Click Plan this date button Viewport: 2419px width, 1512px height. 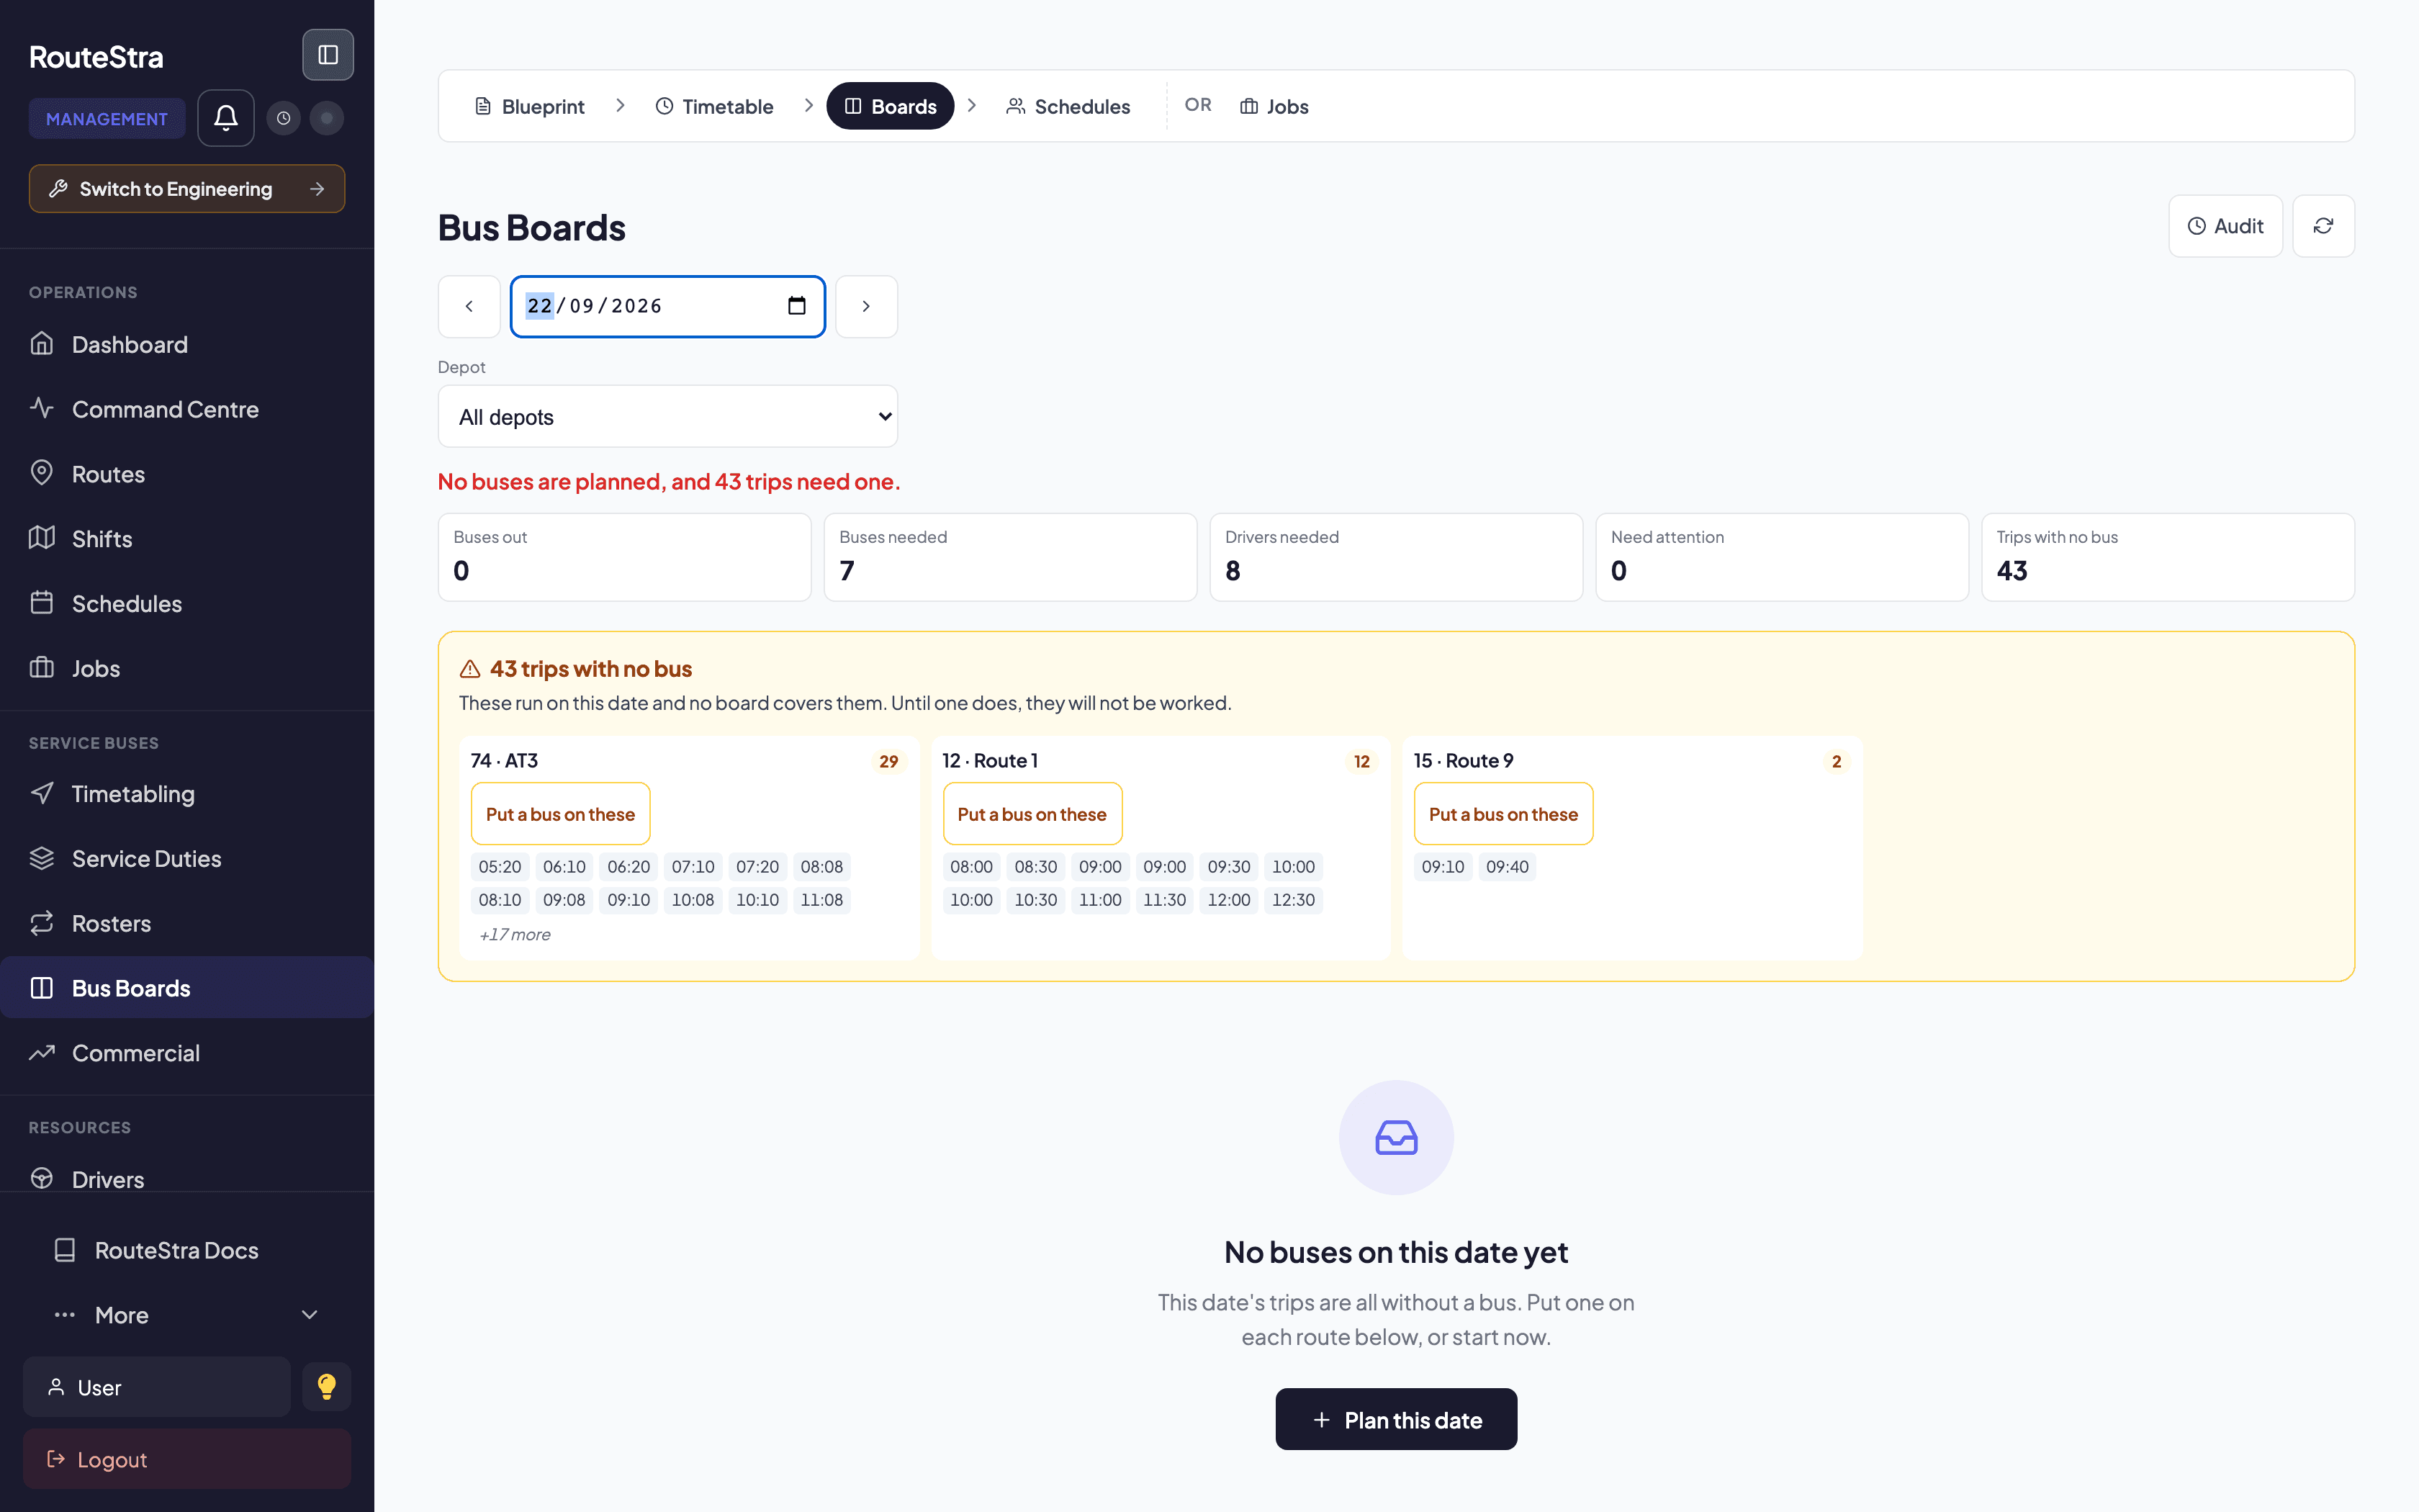pyautogui.click(x=1395, y=1419)
